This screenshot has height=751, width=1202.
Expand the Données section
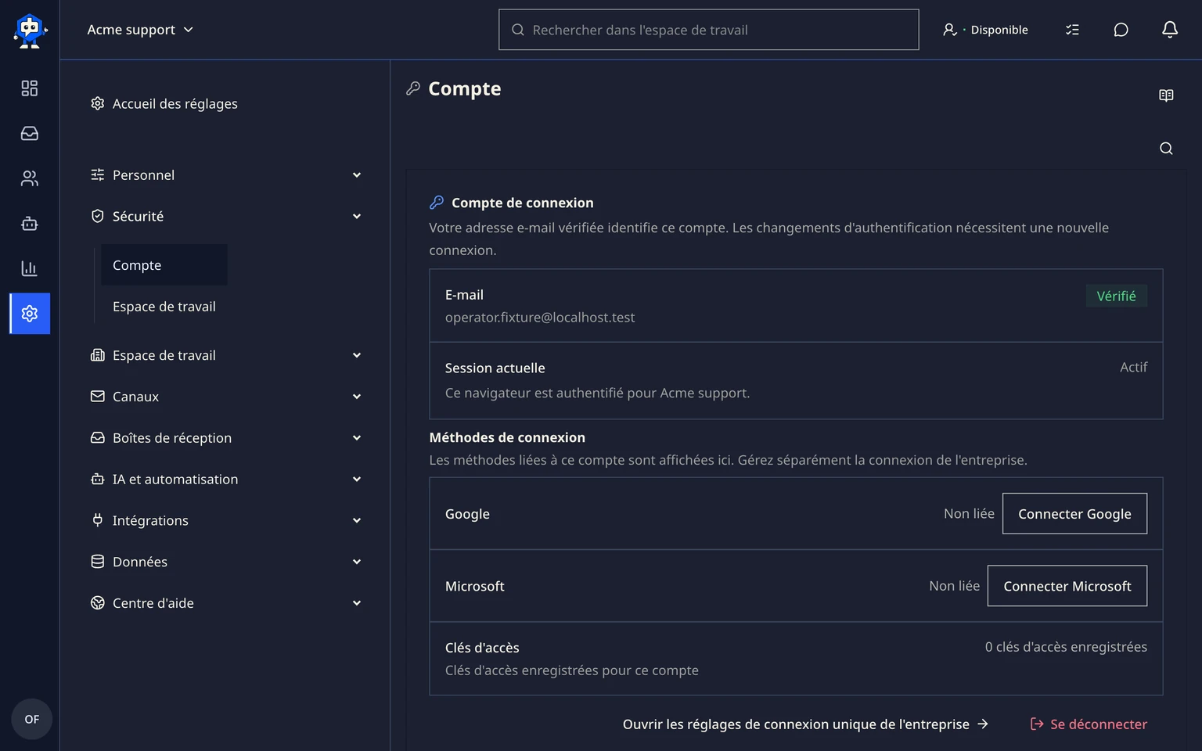point(226,562)
